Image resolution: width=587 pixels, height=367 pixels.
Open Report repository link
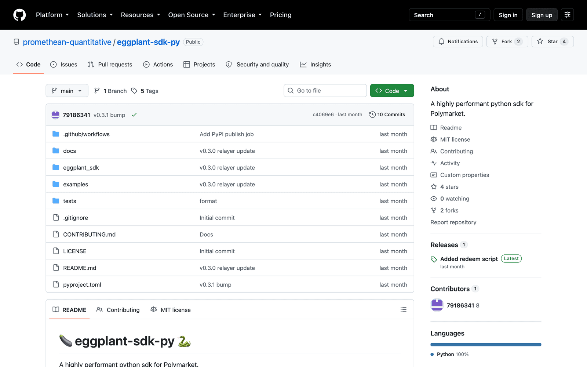click(x=453, y=222)
